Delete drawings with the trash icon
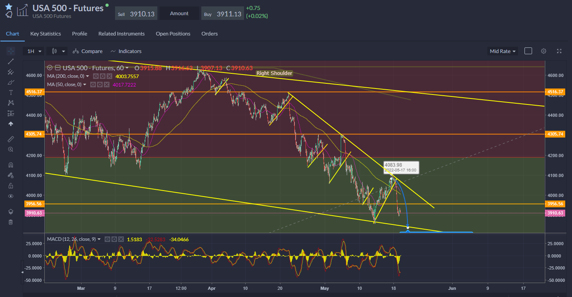This screenshot has width=572, height=297. tap(11, 222)
